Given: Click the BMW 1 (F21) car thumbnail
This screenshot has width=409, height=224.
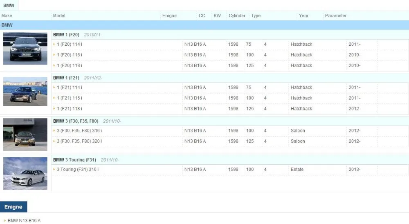Looking at the screenshot, I should point(25,92).
